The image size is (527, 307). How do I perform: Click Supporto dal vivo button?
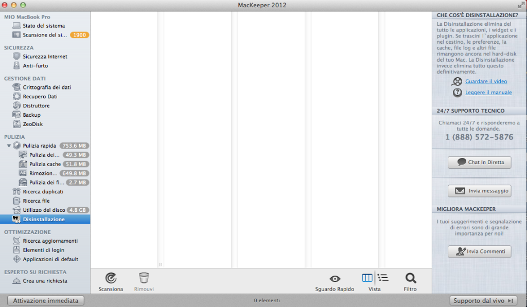(483, 301)
